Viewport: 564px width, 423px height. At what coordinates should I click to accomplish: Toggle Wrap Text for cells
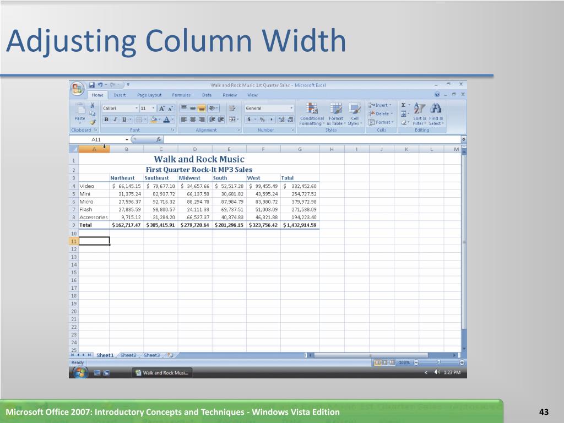pyautogui.click(x=232, y=108)
